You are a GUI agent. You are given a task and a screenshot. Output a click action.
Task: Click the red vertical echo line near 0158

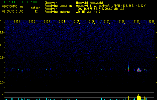point(128,68)
